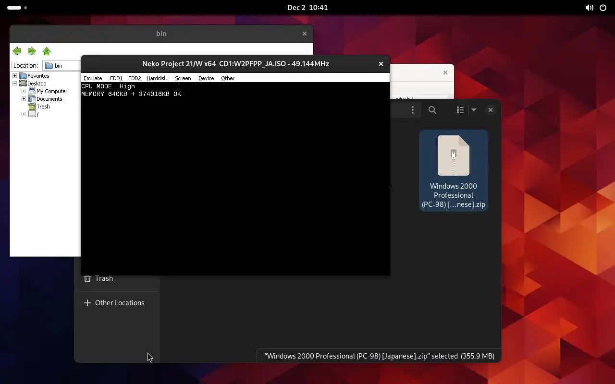Select the Windows 2000 Professional zip file
This screenshot has width=615, height=384.
point(454,170)
